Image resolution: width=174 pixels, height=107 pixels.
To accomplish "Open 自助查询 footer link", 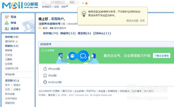I will click(125, 91).
